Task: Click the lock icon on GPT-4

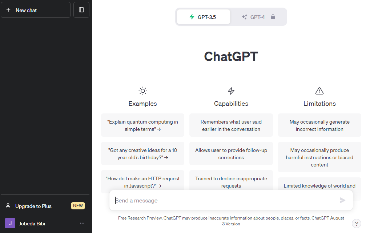Action: 273,17
